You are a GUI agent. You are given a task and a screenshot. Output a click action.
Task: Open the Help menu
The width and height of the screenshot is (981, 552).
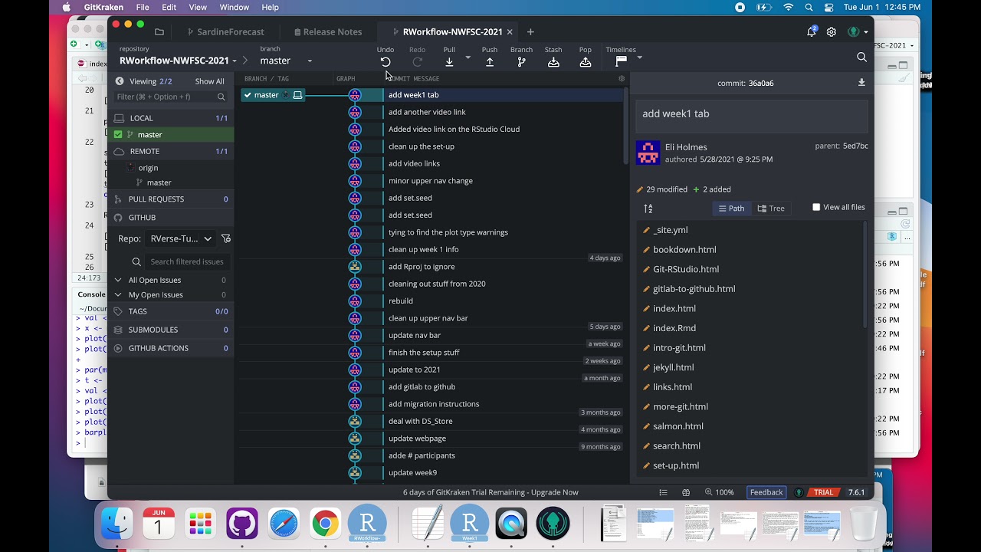[270, 7]
